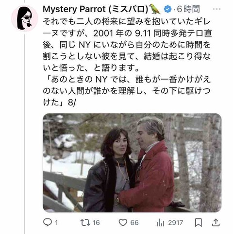The image size is (233, 234).
Task: Like the post with the heart icon
Action: (x=123, y=223)
